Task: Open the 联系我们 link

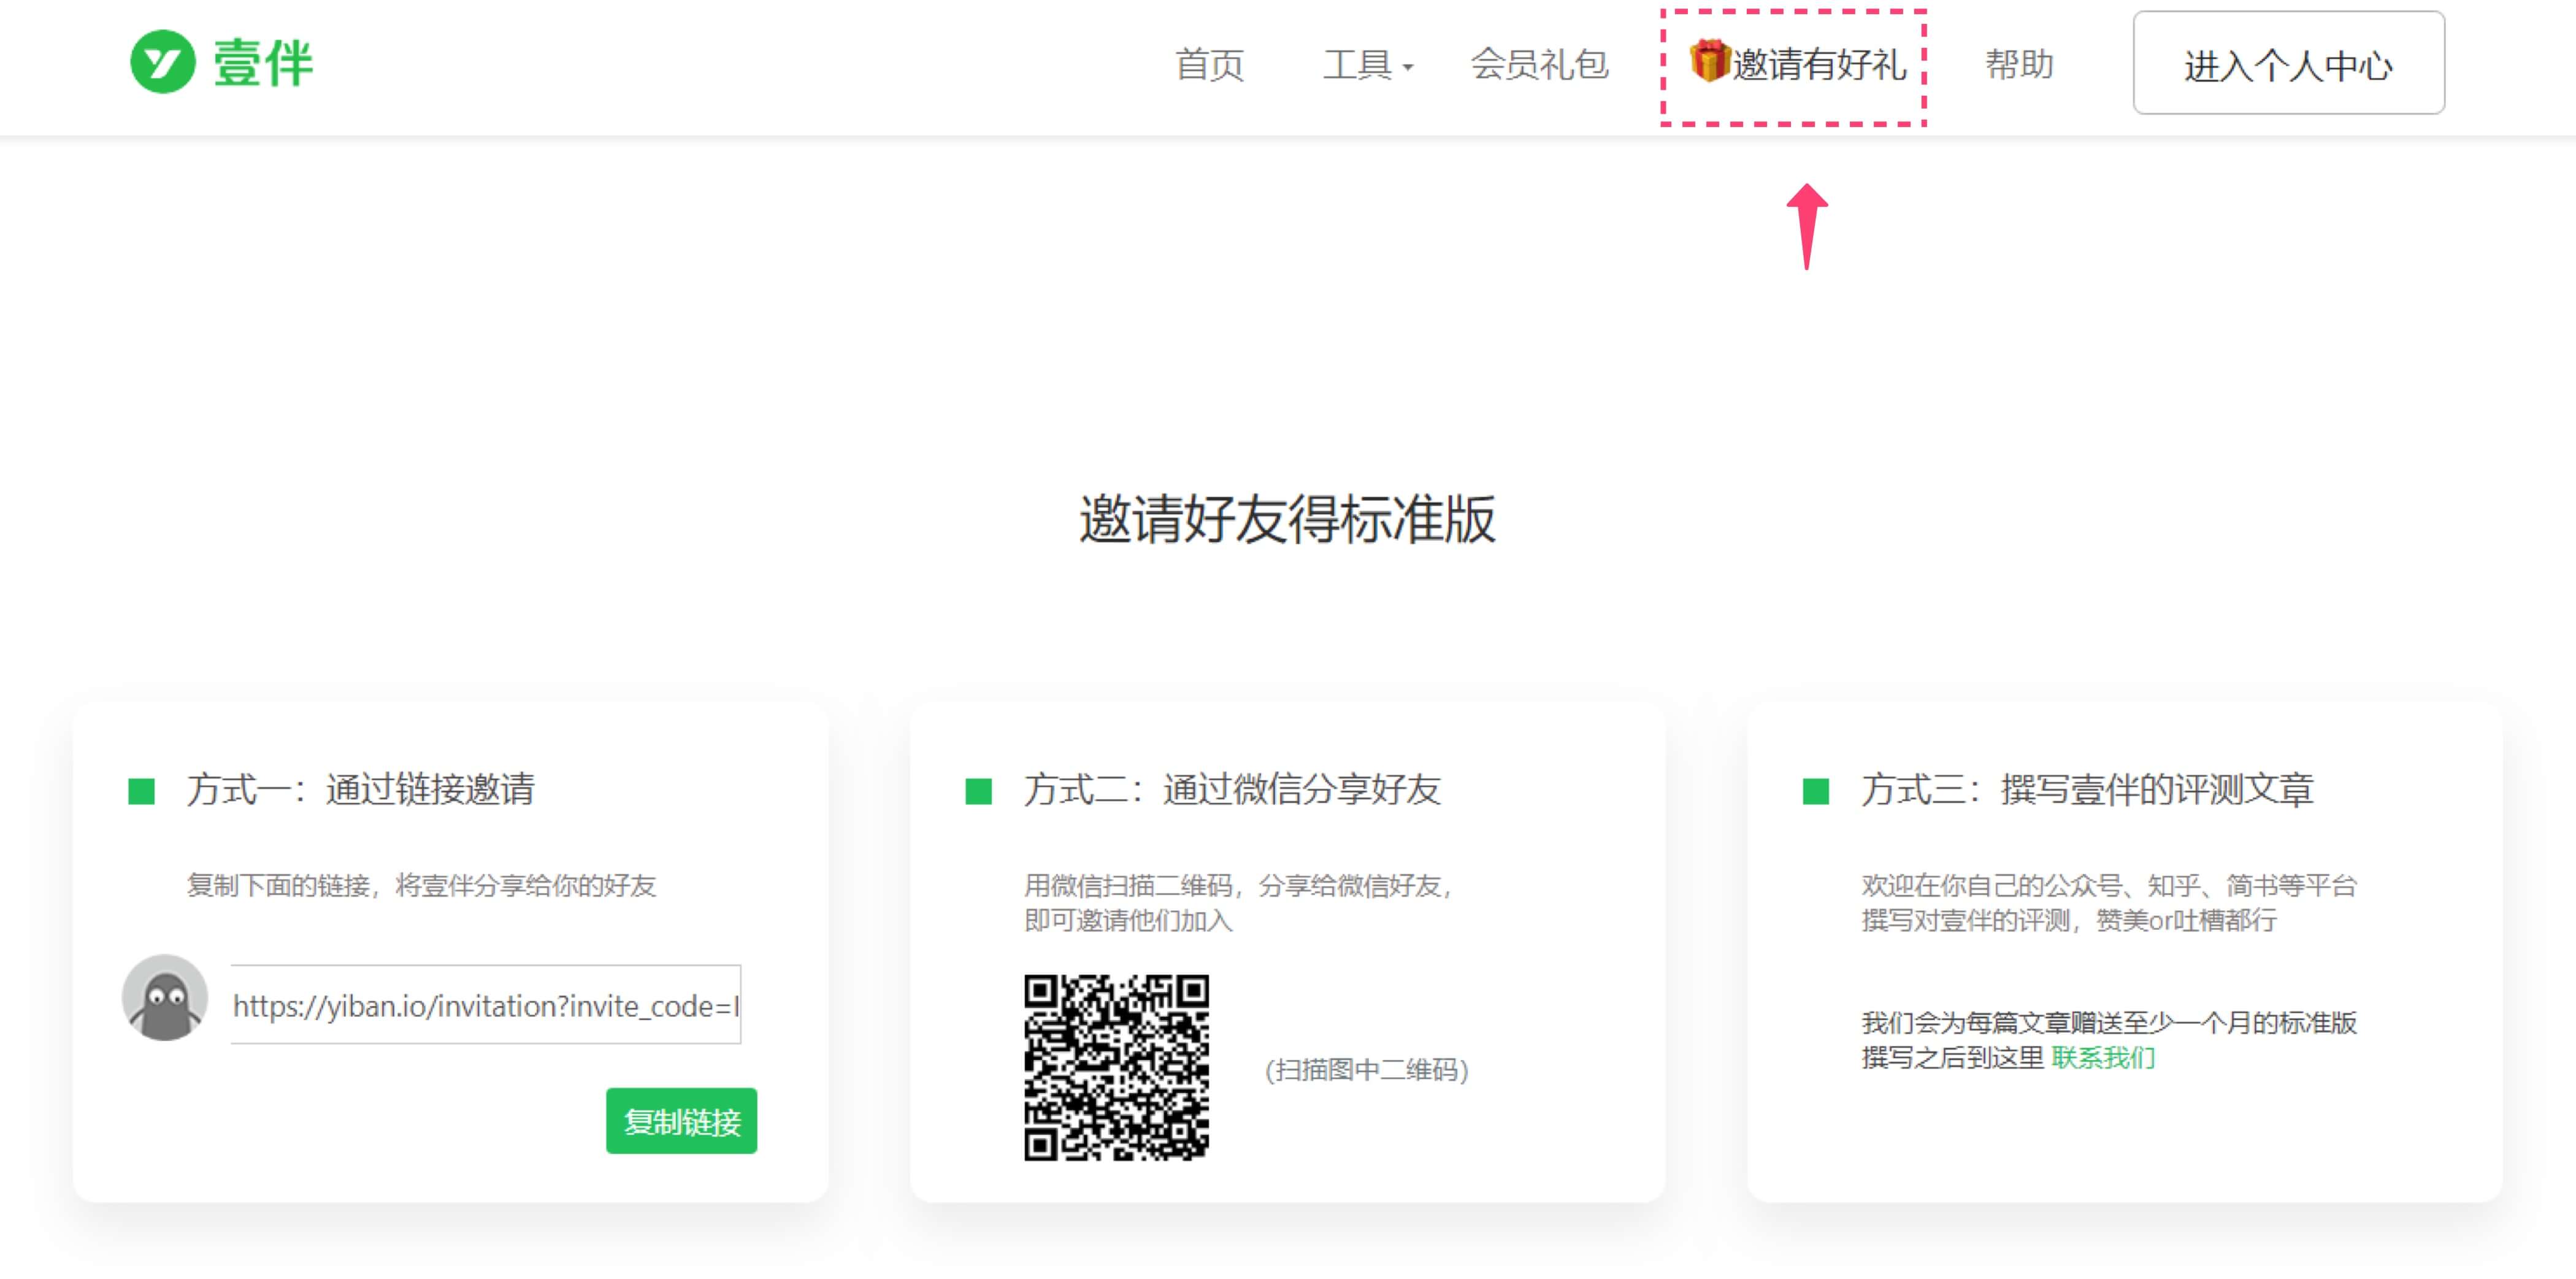Action: (x=2103, y=1057)
